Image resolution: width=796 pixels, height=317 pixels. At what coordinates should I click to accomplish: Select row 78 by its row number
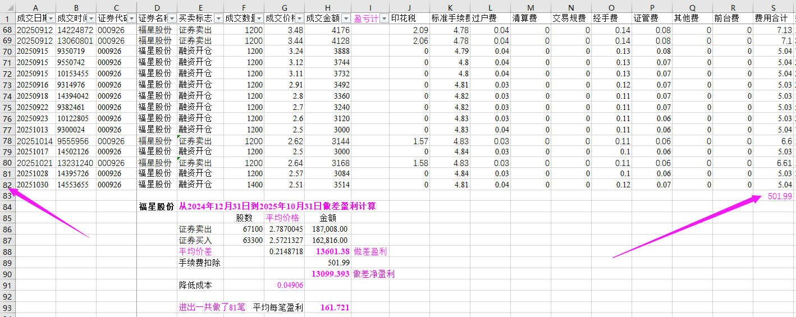(x=7, y=141)
